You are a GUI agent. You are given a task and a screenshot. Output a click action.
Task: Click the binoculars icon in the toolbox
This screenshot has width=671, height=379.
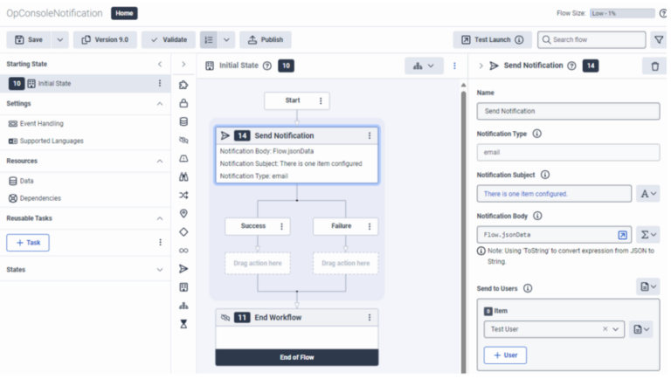pyautogui.click(x=183, y=176)
